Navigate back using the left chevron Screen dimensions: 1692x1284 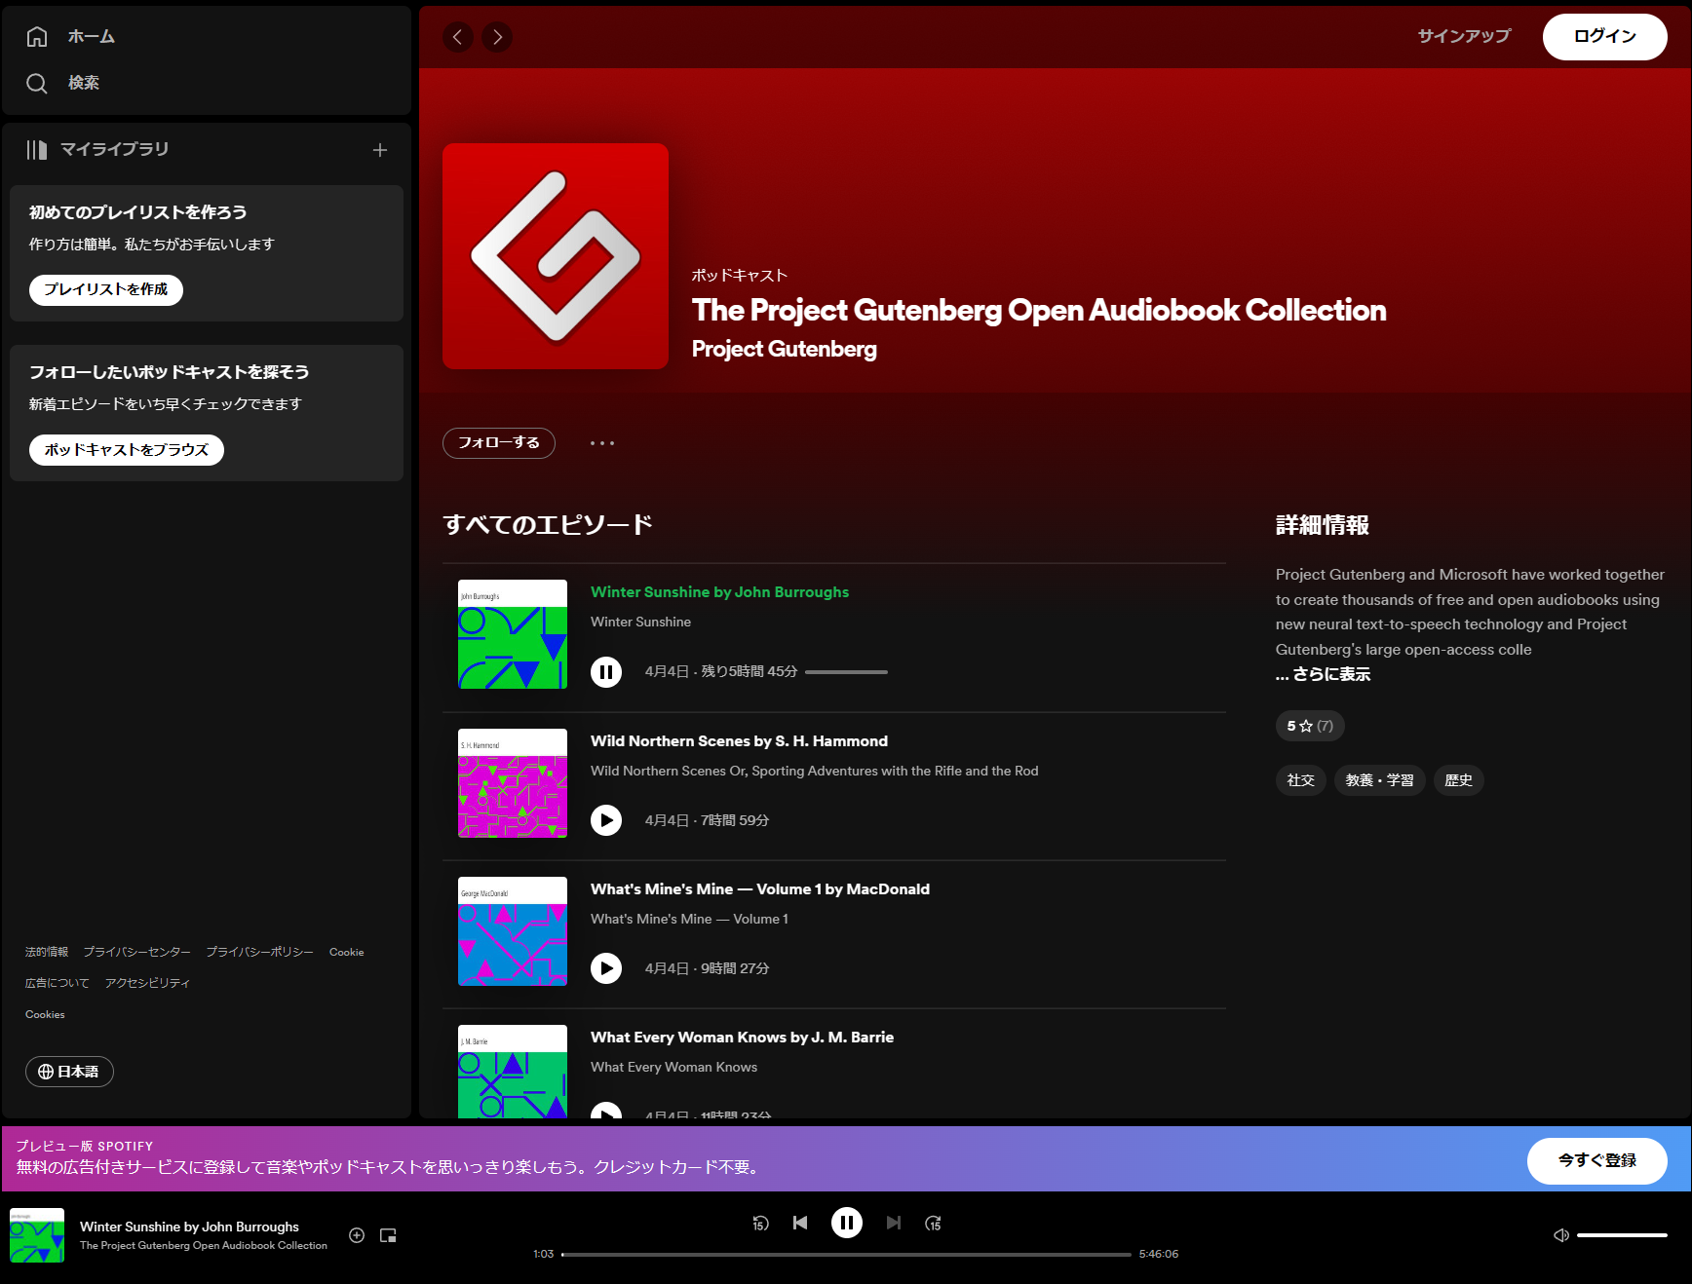click(457, 37)
